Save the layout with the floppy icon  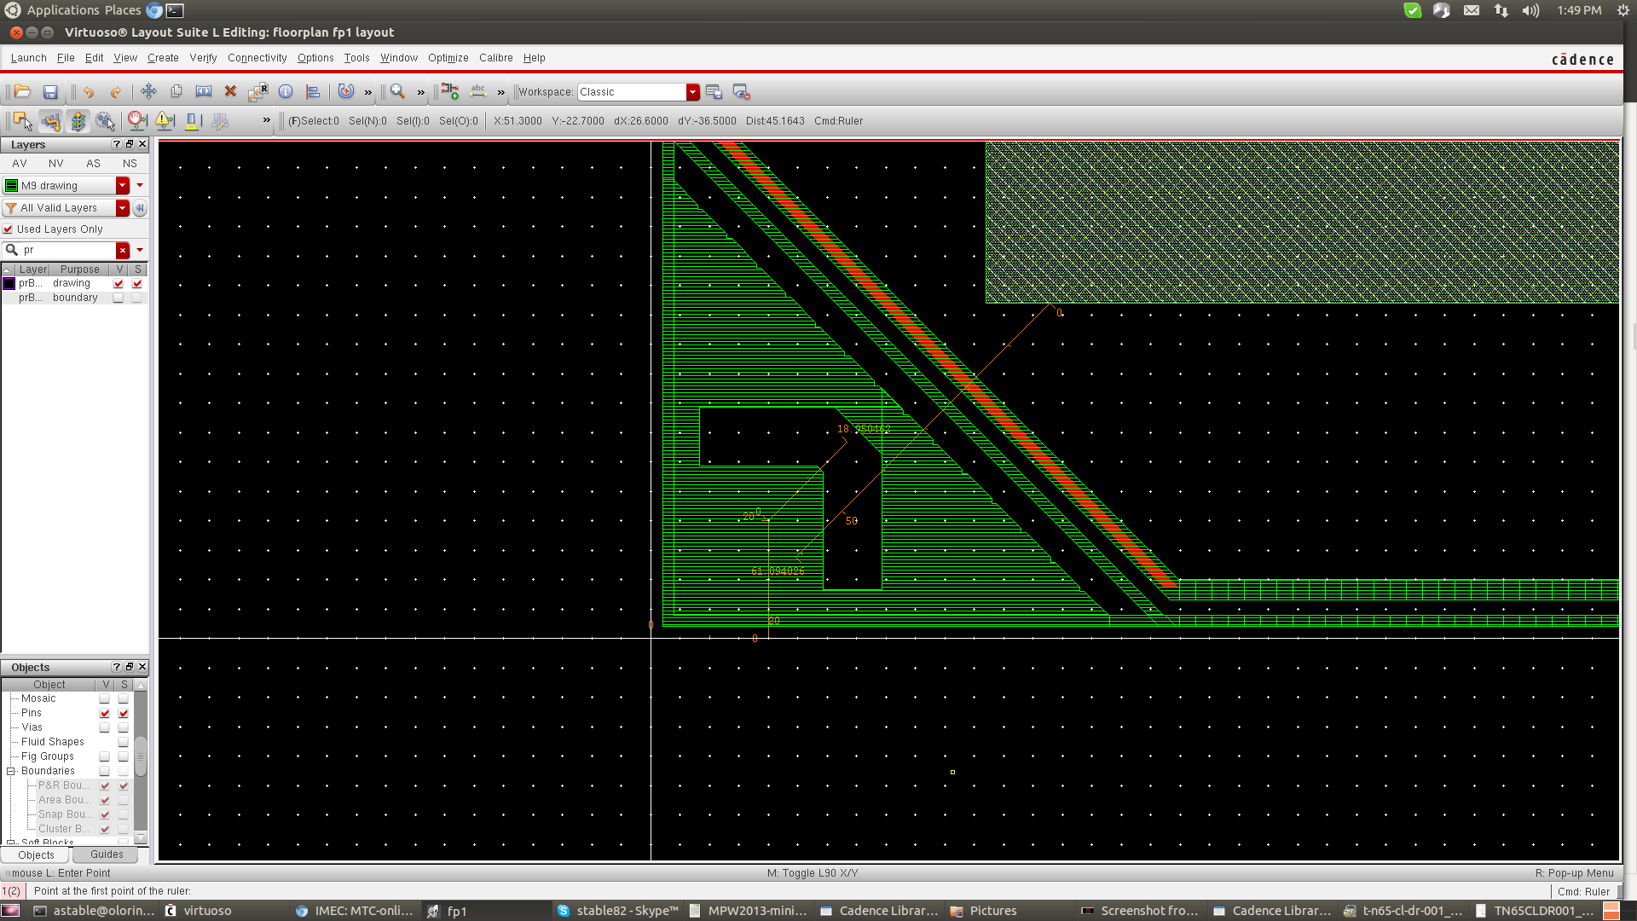pos(50,91)
